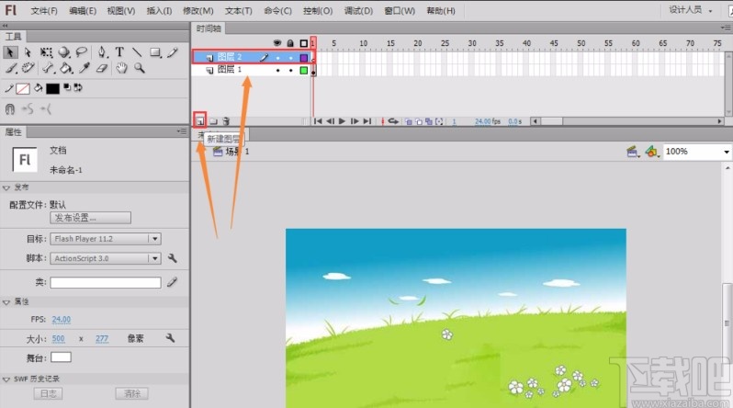733x408 pixels.
Task: Select the Selection arrow tool
Action: coord(10,52)
